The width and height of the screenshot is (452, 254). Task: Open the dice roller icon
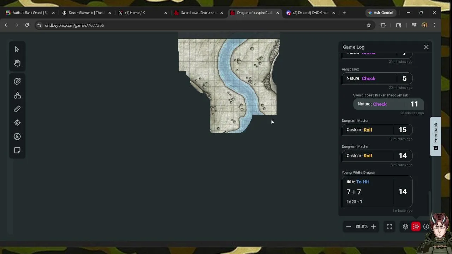pyautogui.click(x=405, y=226)
